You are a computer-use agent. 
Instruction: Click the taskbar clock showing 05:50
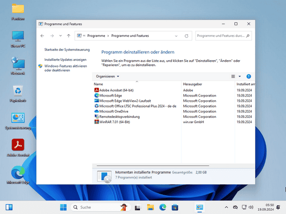click(266, 207)
